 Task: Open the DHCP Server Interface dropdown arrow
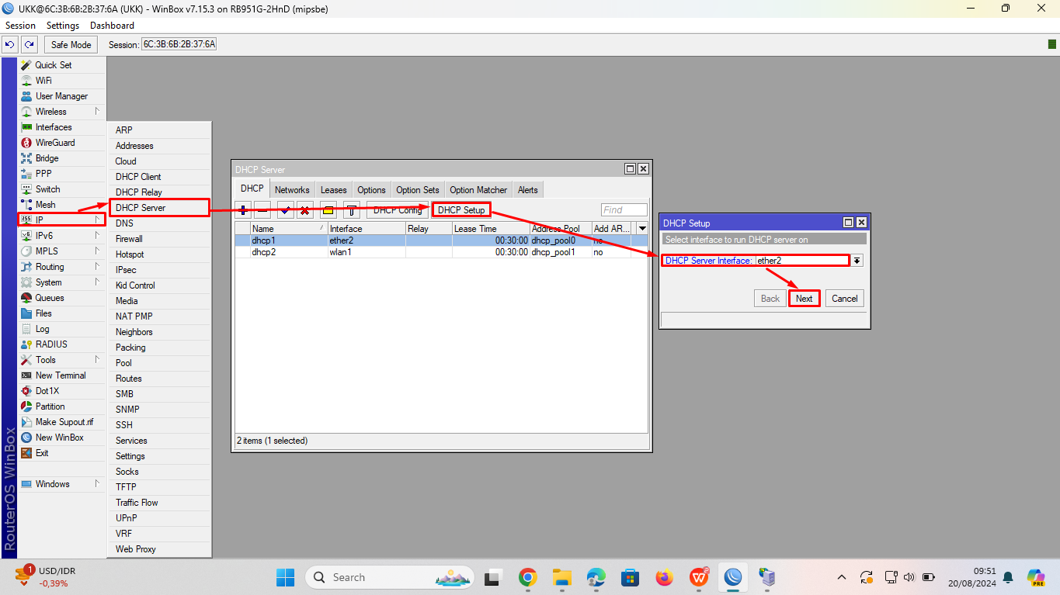(857, 261)
